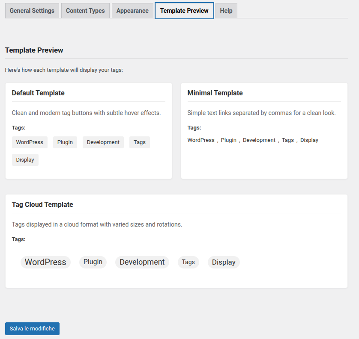Click the Display tag button in Default Template
359x339 pixels.
25,160
